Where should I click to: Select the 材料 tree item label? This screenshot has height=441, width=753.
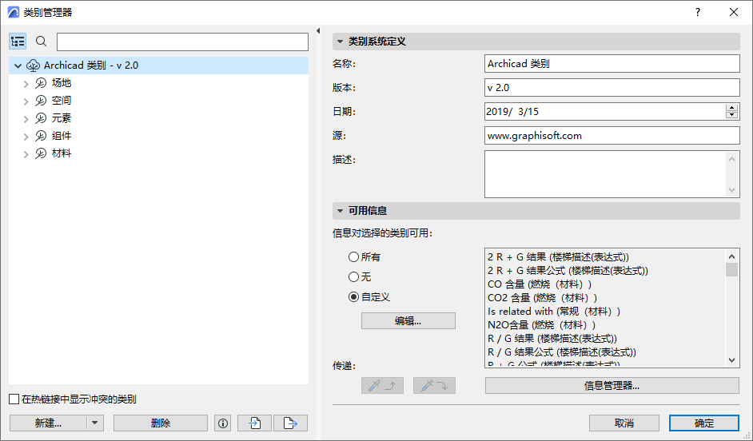[62, 153]
